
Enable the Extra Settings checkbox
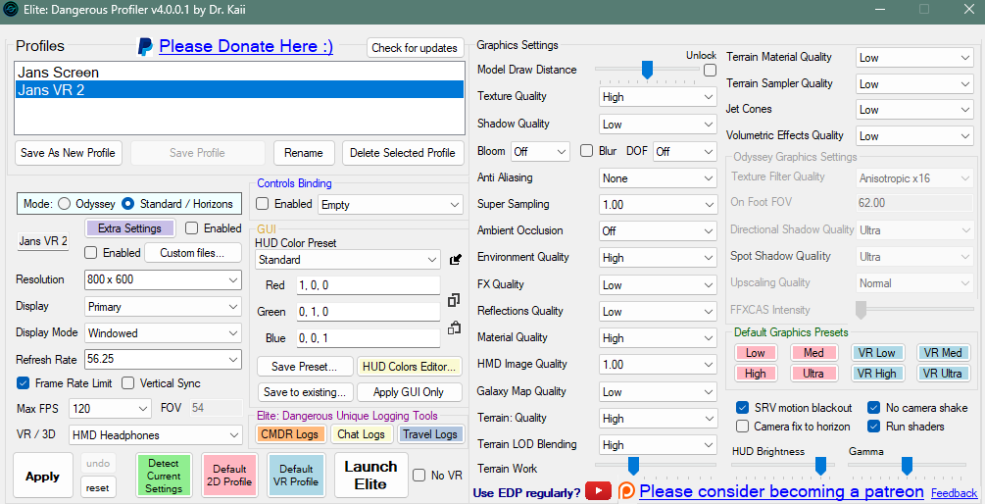tap(192, 228)
